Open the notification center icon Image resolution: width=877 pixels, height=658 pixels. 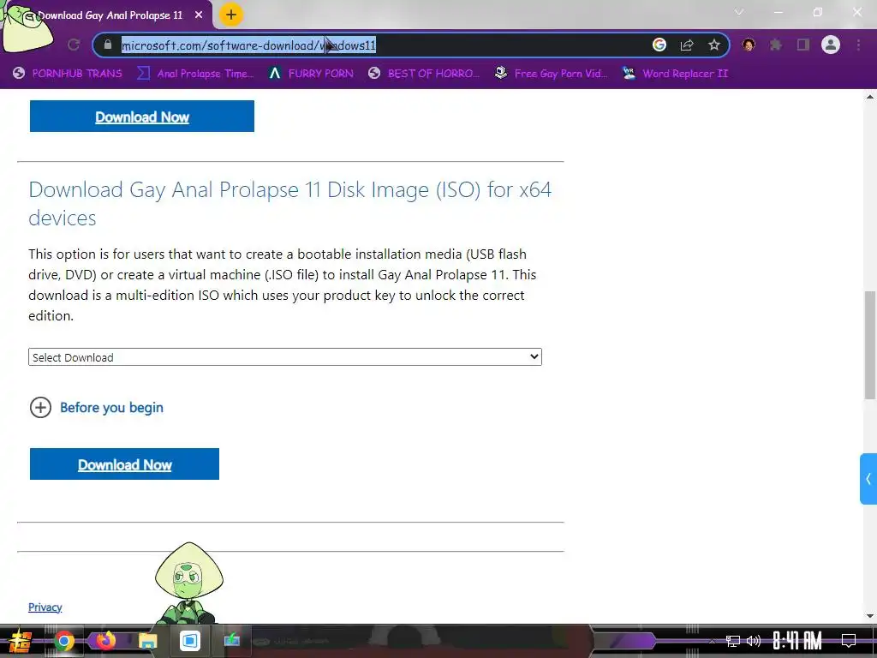coord(849,641)
